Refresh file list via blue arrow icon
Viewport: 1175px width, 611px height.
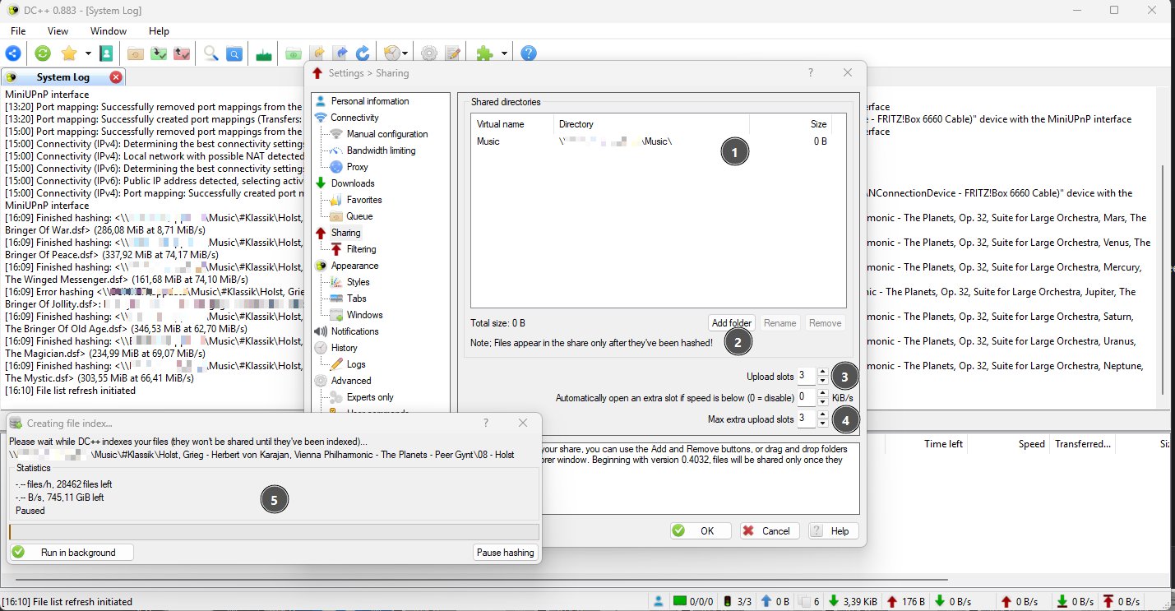tap(363, 53)
